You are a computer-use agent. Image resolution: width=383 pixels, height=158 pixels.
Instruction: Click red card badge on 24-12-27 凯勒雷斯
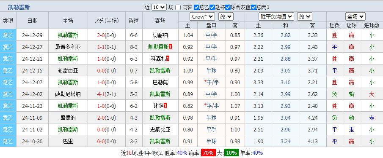click(x=171, y=47)
